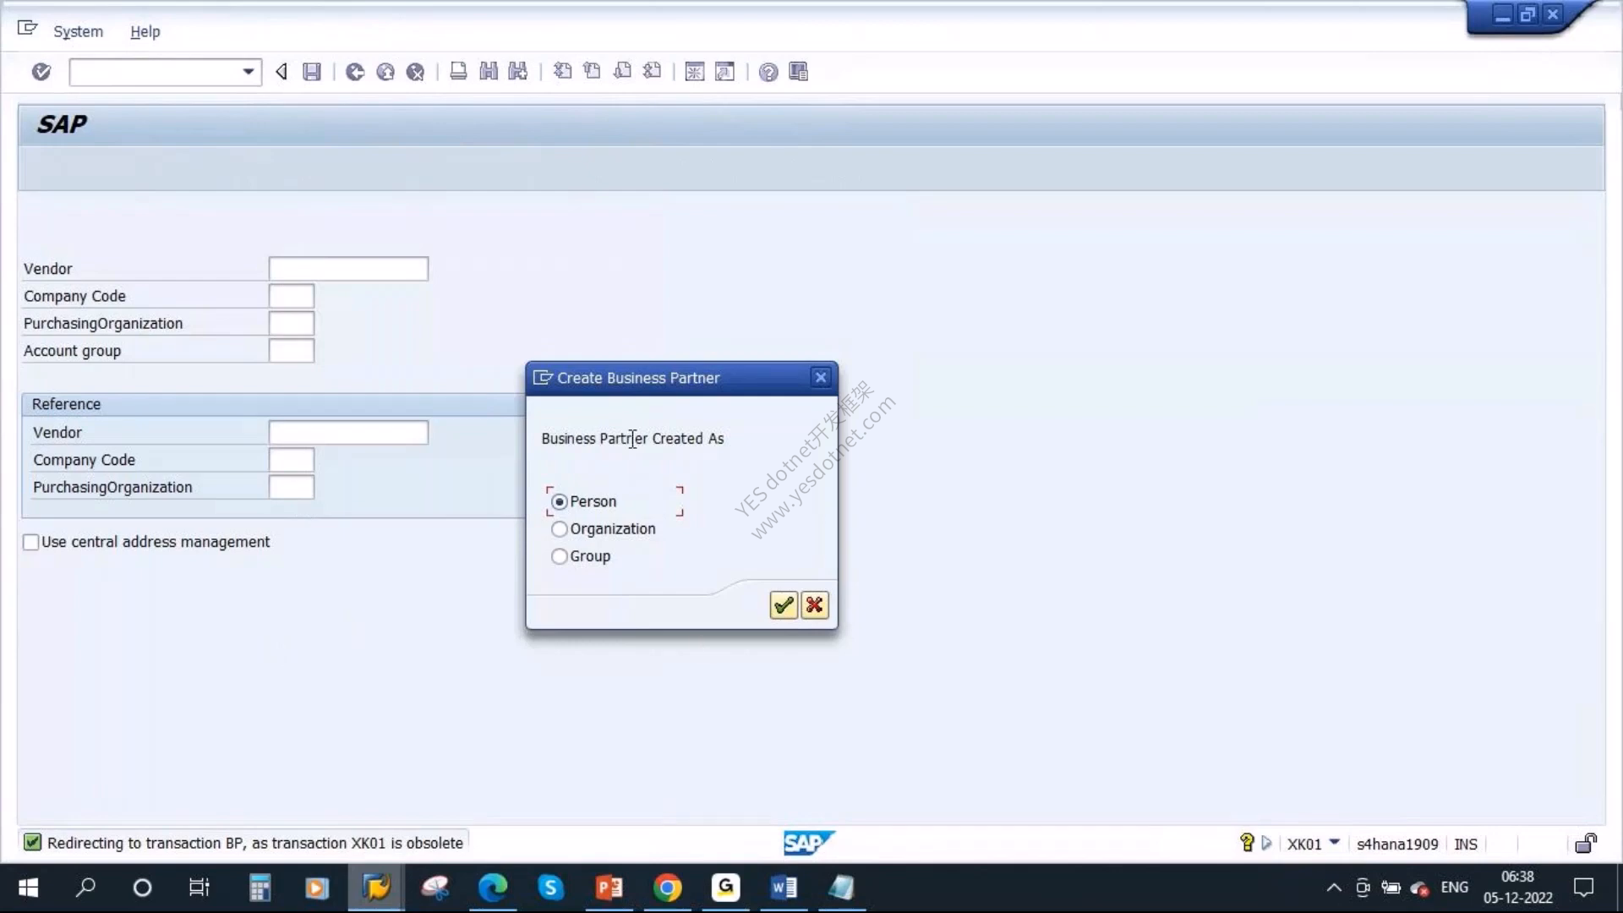Click the Find binoculars icon
Screen dimensions: 1623x913
pyautogui.click(x=488, y=72)
